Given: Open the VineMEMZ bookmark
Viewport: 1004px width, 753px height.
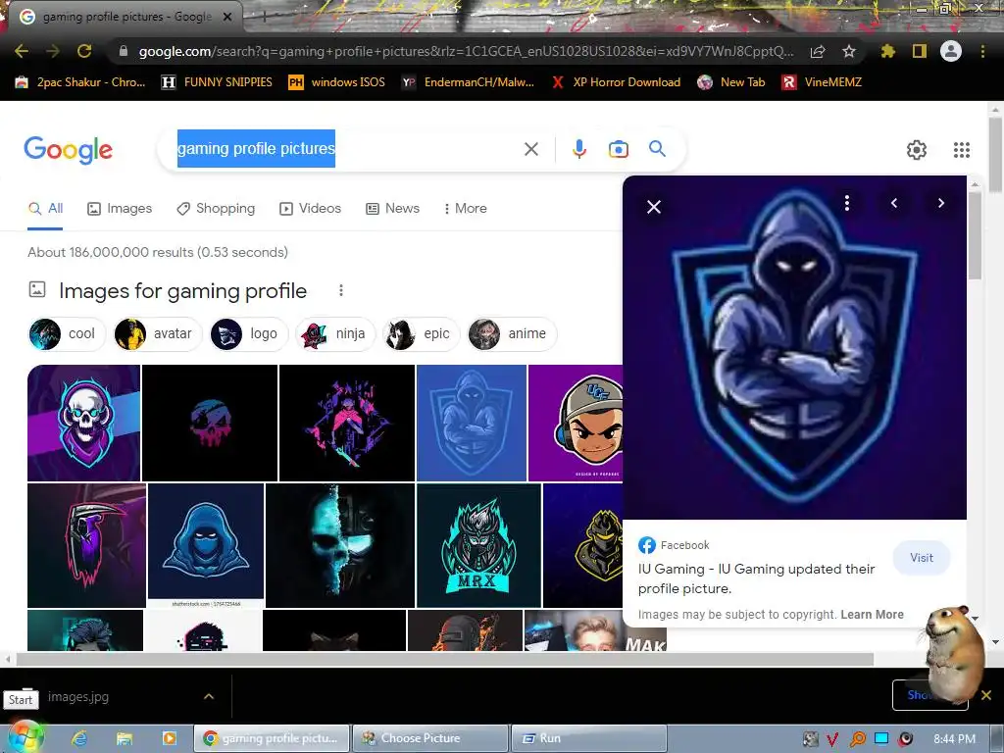Looking at the screenshot, I should 823,82.
